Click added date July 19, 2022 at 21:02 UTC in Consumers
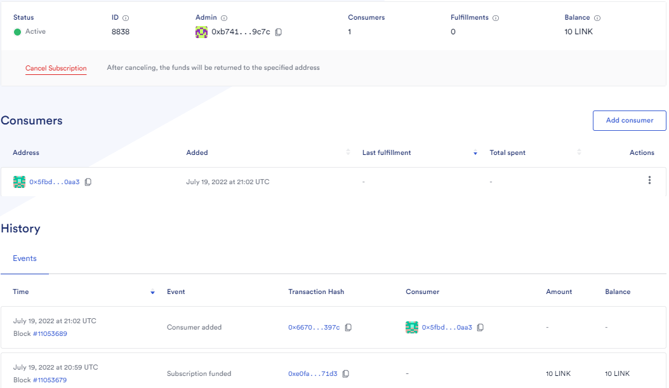Viewport: 669px width, 388px height. tap(228, 182)
